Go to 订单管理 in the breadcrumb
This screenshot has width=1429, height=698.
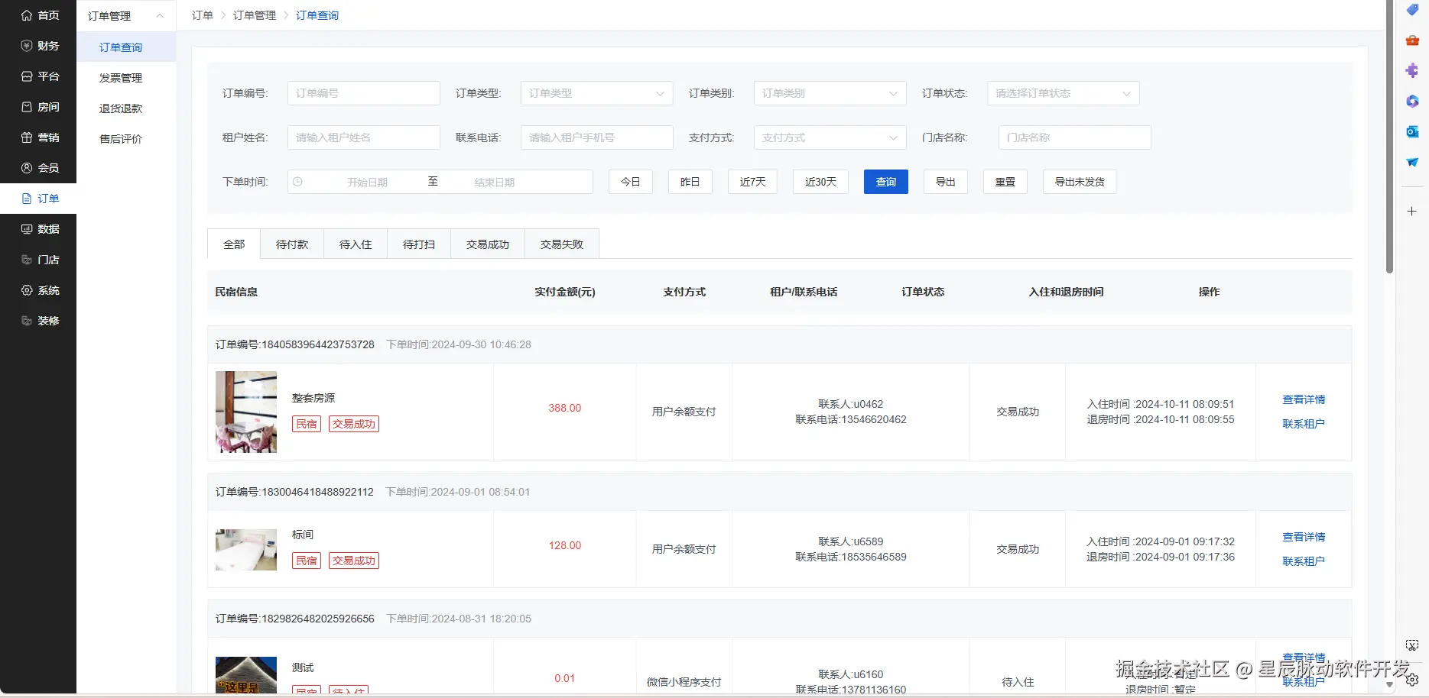point(255,15)
